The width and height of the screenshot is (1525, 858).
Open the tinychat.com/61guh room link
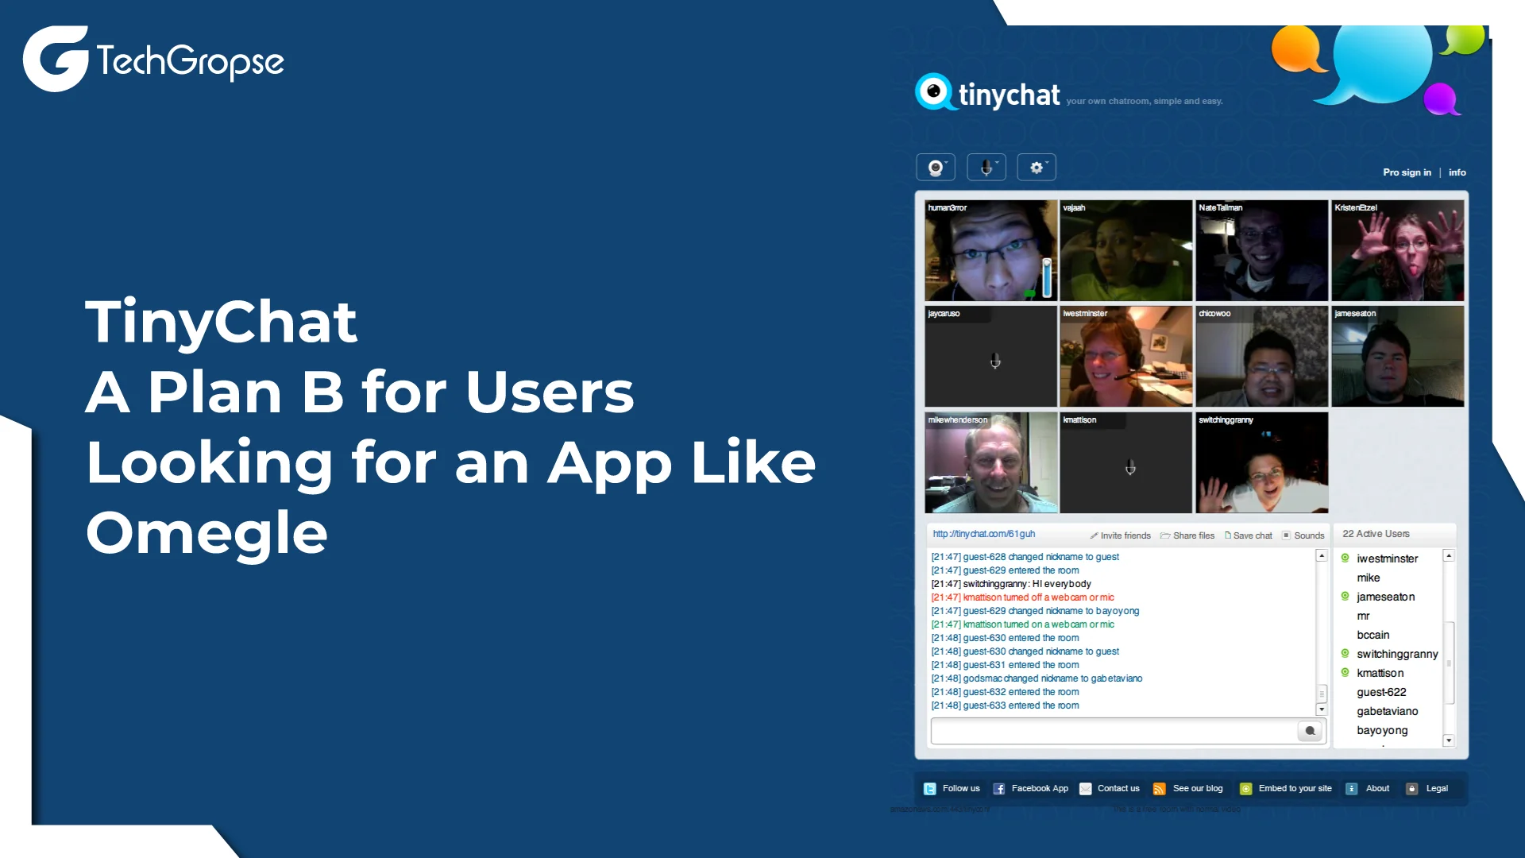tap(983, 534)
